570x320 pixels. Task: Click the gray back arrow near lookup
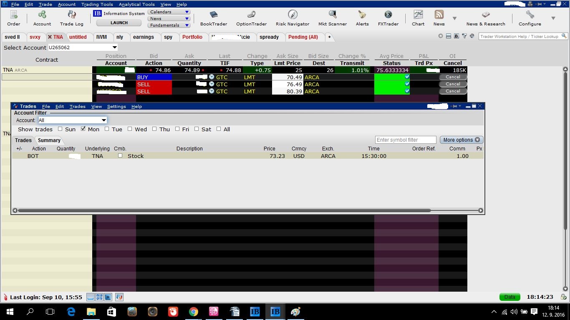point(441,36)
